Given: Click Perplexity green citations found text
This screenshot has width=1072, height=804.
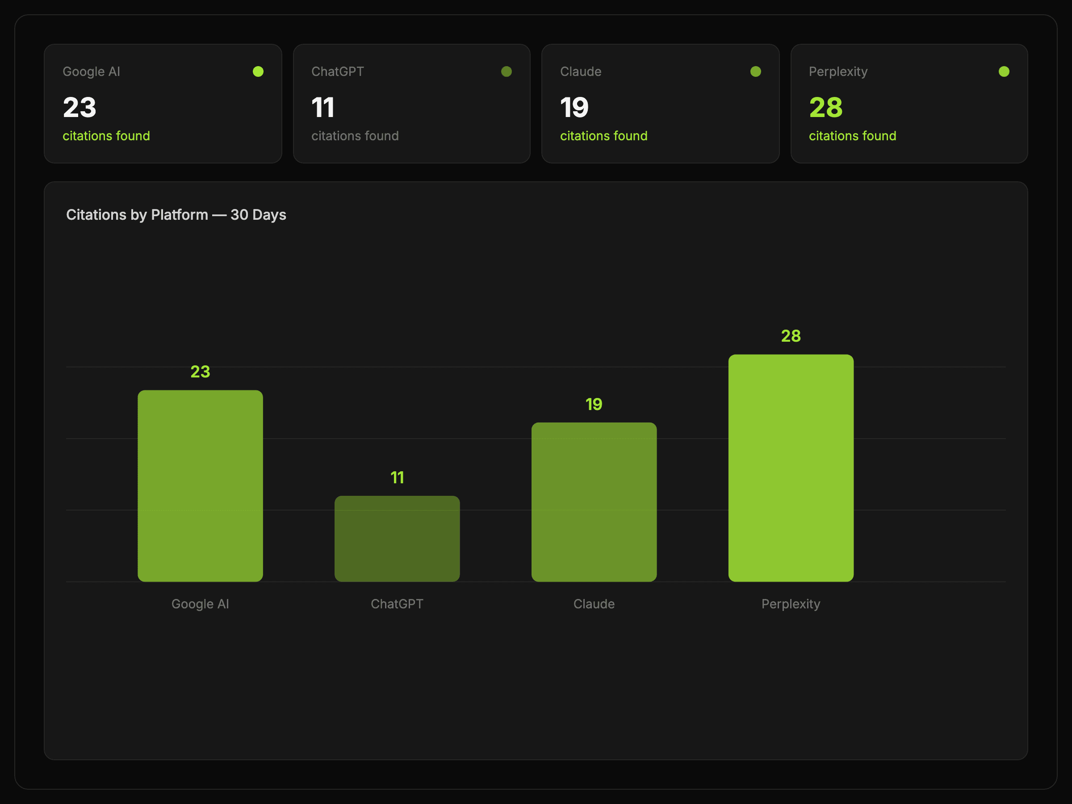Looking at the screenshot, I should click(x=852, y=136).
